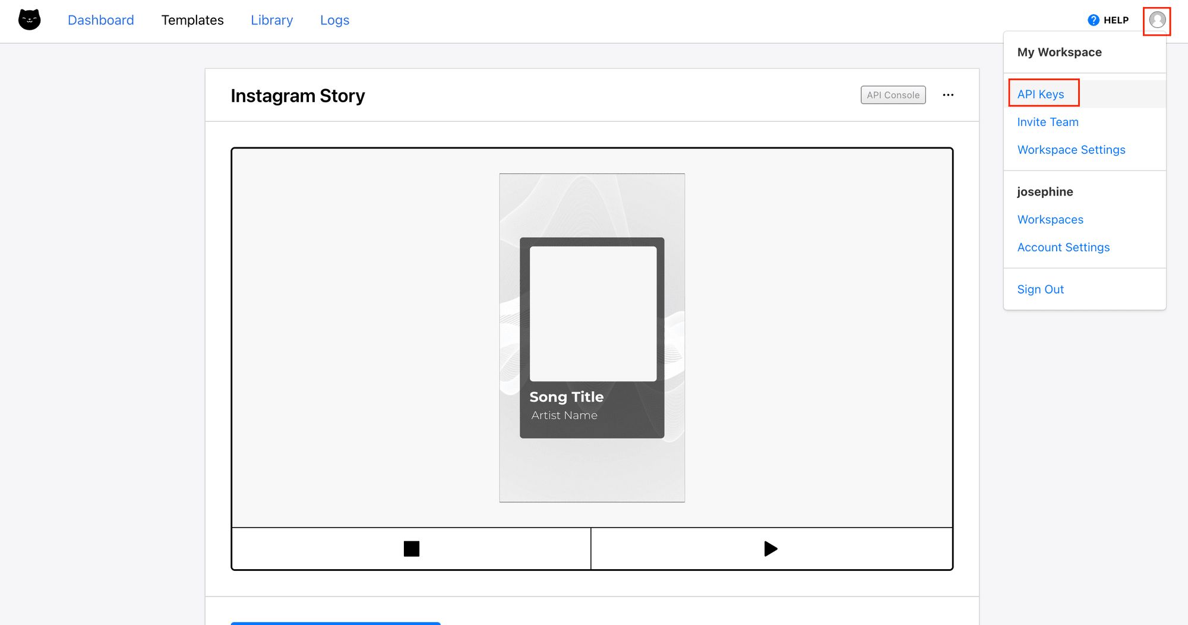Click the Song Title overlay in the preview
The width and height of the screenshot is (1188, 625).
click(x=567, y=397)
